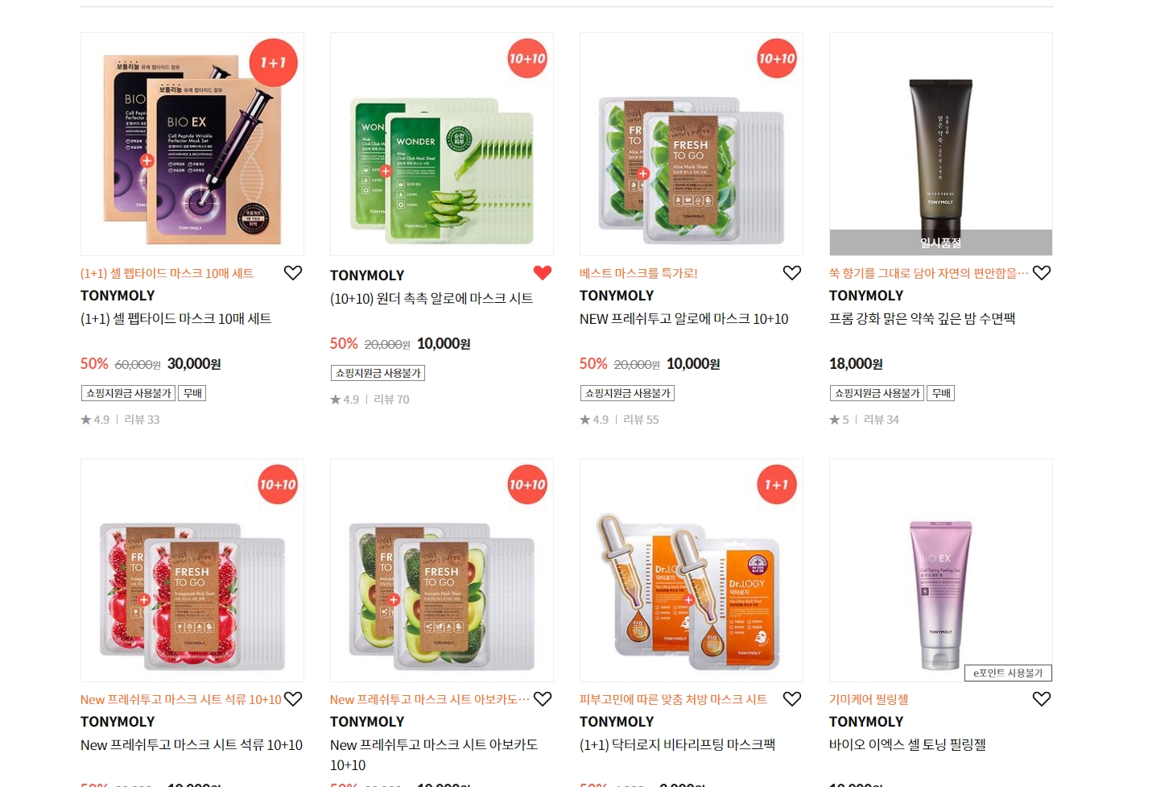Click heart icon for 프레쉬투고 석류 10+10
This screenshot has height=787, width=1152.
[x=293, y=699]
